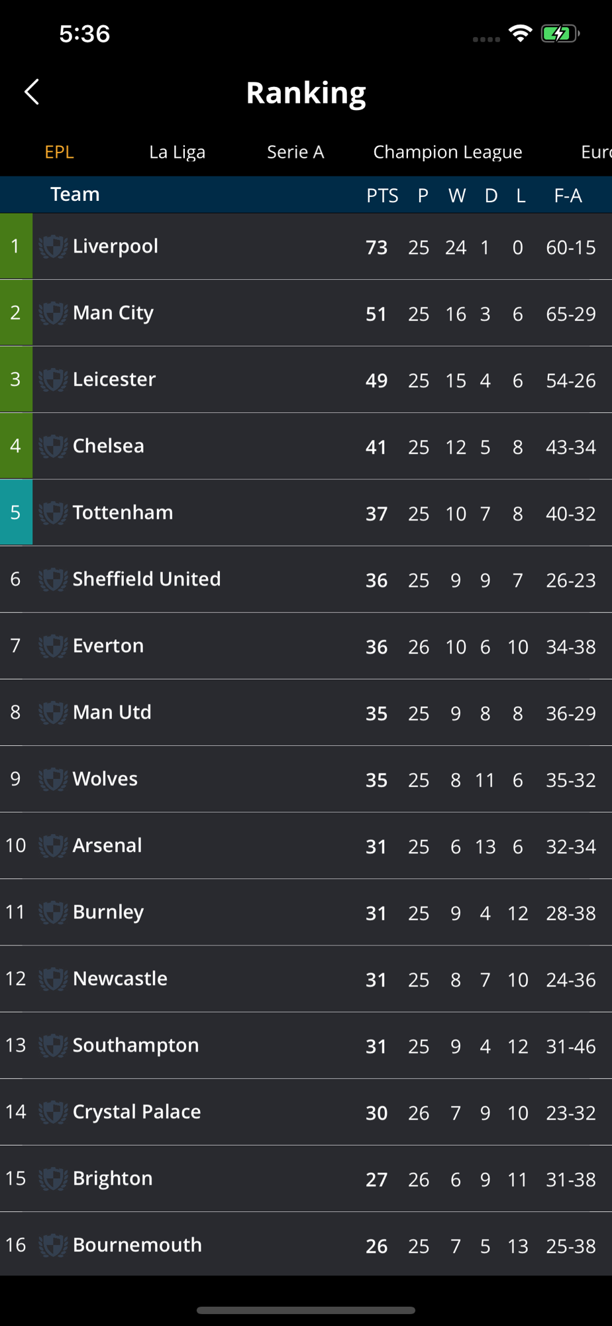Open the Champion League tab

tap(448, 152)
